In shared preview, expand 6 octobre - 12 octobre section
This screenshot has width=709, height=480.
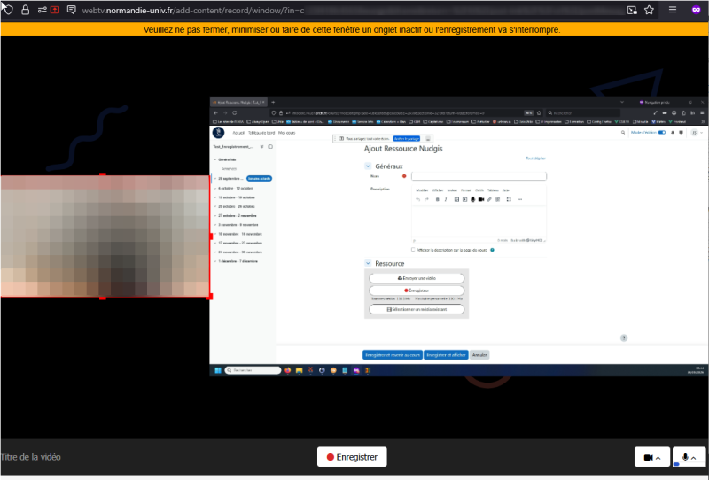tap(214, 188)
